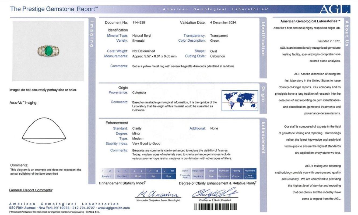Click the ring setting comment about baguette diamonds
The height and width of the screenshot is (215, 358).
coord(183,66)
